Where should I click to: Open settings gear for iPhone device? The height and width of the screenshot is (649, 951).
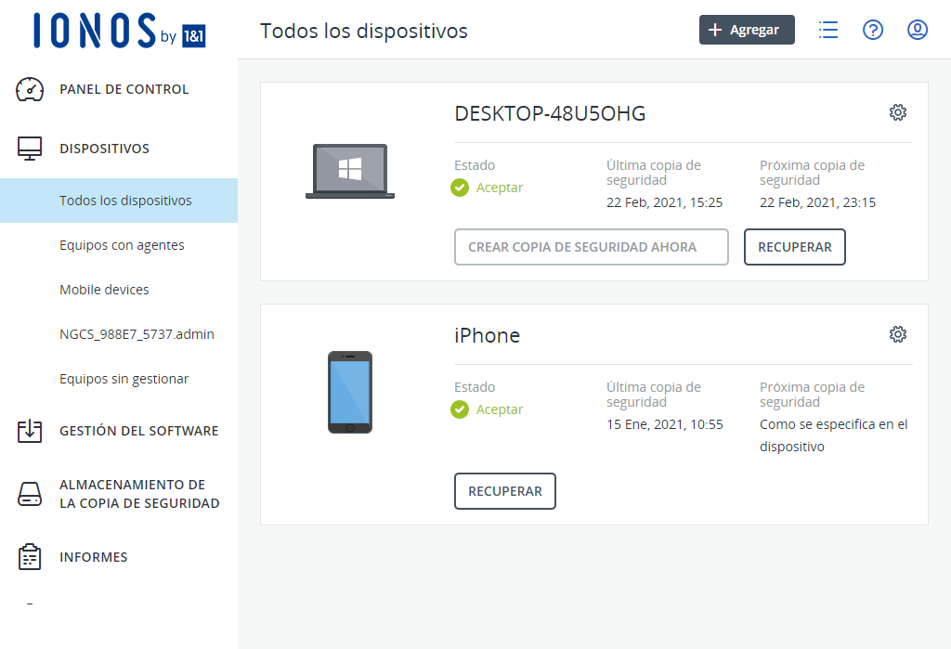pos(898,334)
